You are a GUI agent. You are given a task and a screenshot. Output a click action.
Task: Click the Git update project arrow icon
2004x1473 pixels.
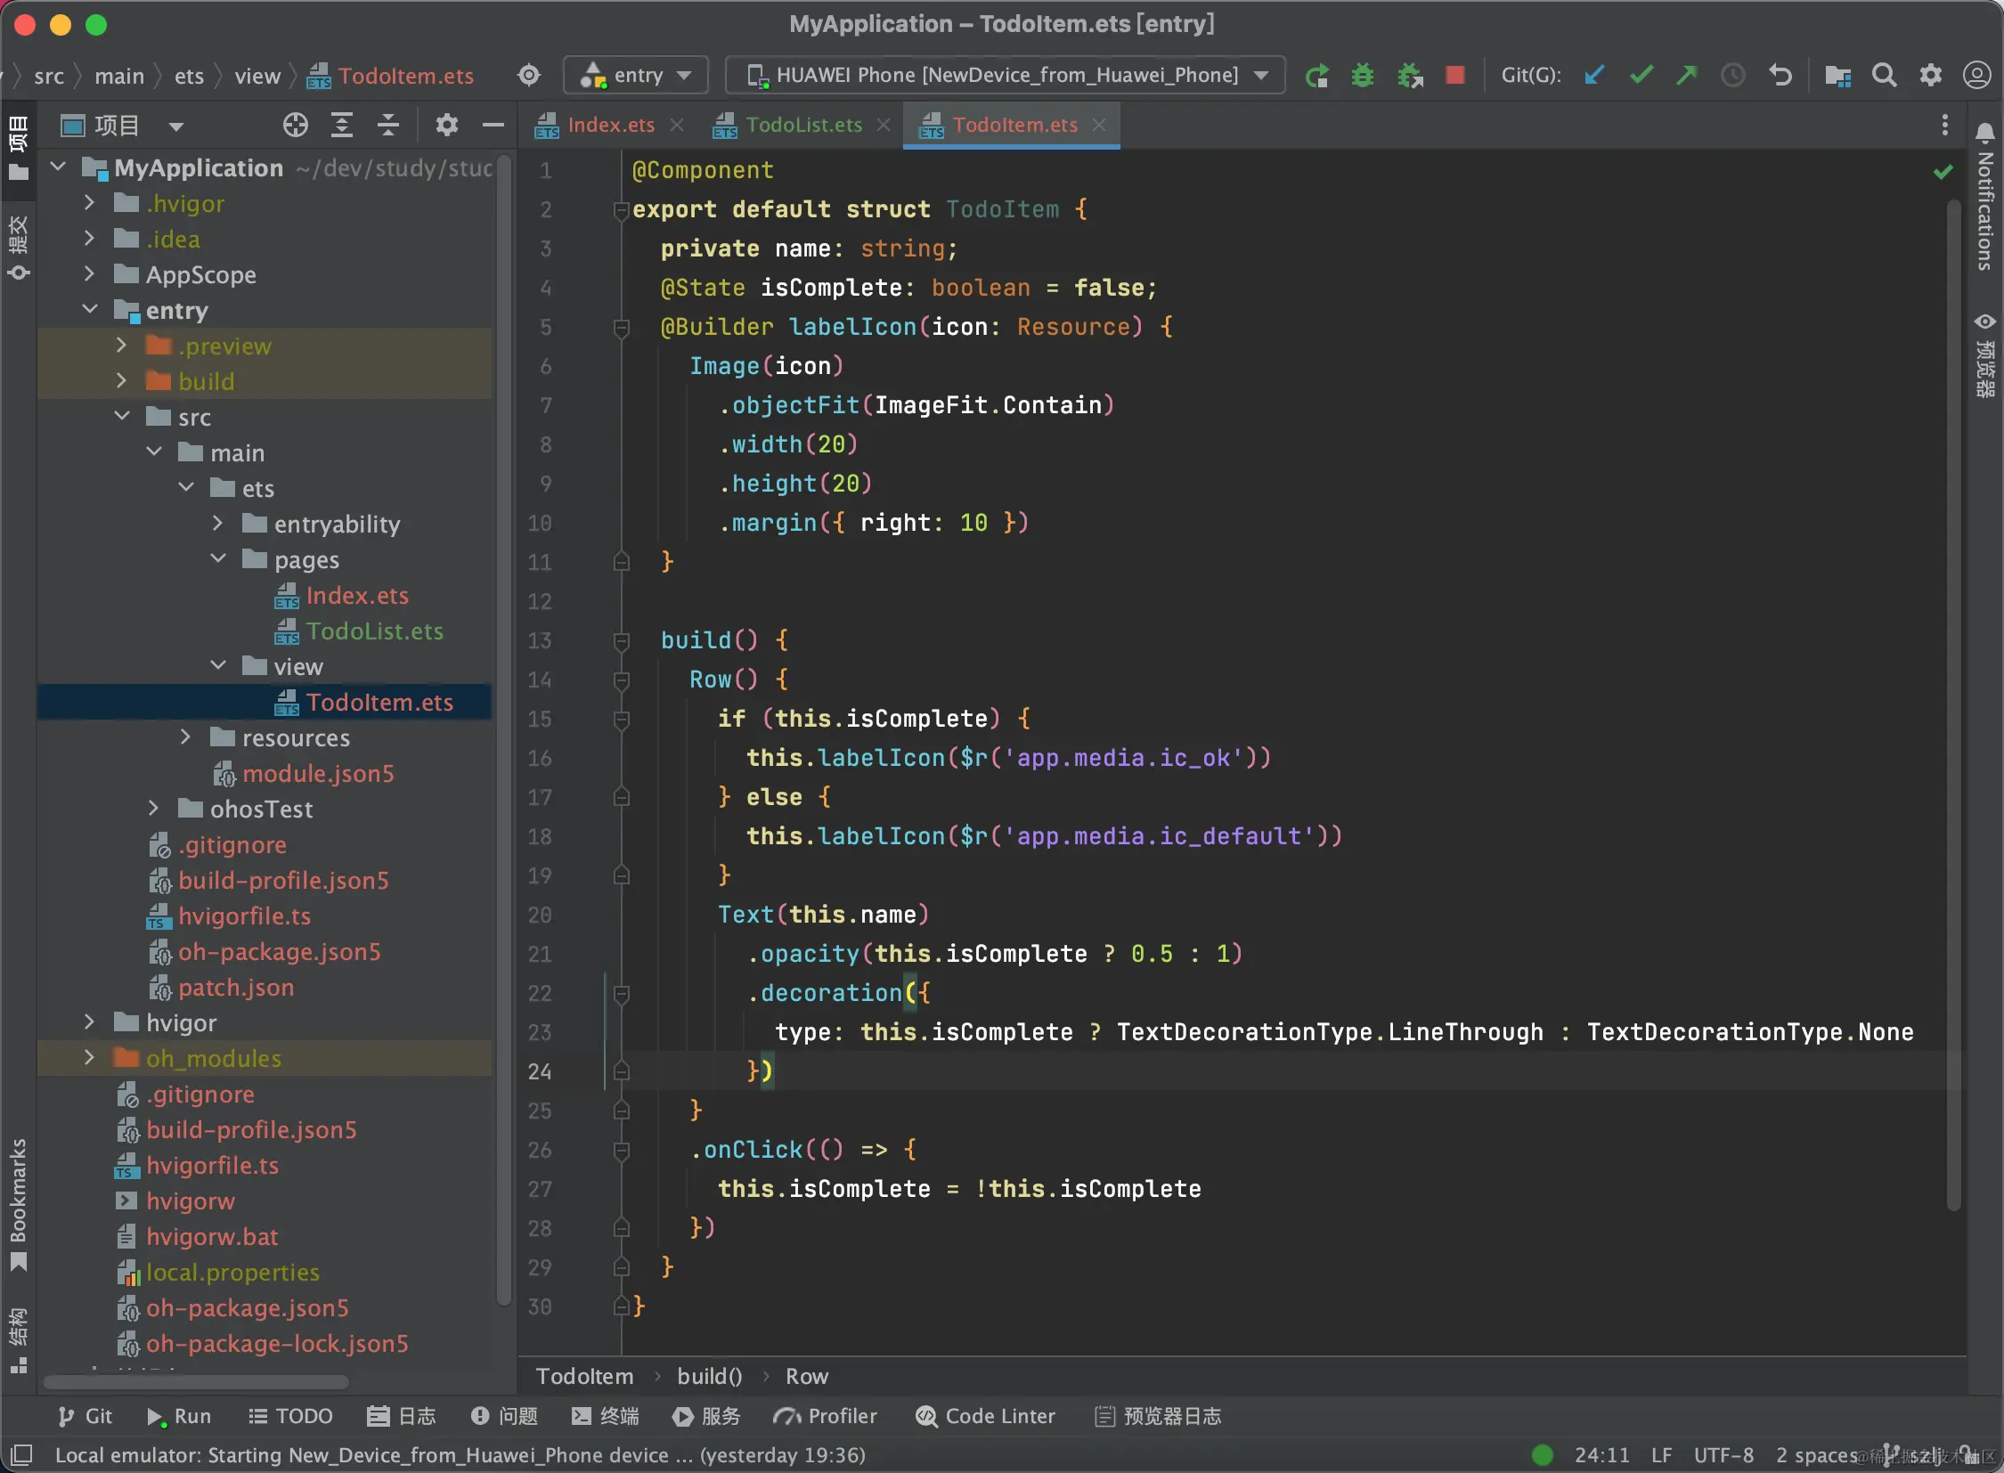(x=1594, y=76)
